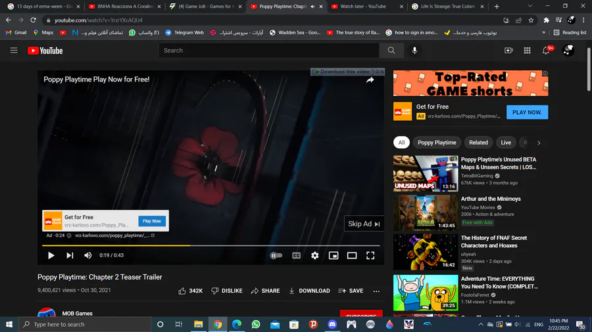This screenshot has height=332, width=592.
Task: Select the Live filter chip
Action: tap(506, 142)
